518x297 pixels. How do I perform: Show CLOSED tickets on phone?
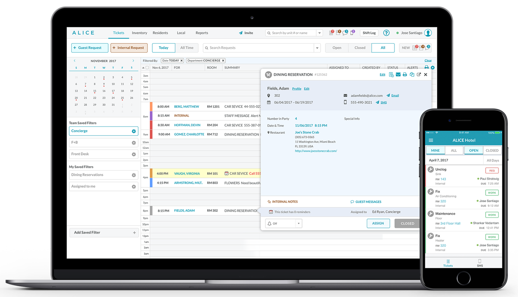coord(492,151)
